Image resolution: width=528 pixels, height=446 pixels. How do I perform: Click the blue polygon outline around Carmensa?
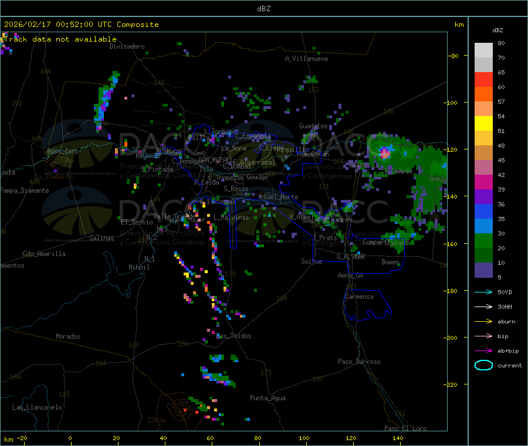pyautogui.click(x=367, y=305)
